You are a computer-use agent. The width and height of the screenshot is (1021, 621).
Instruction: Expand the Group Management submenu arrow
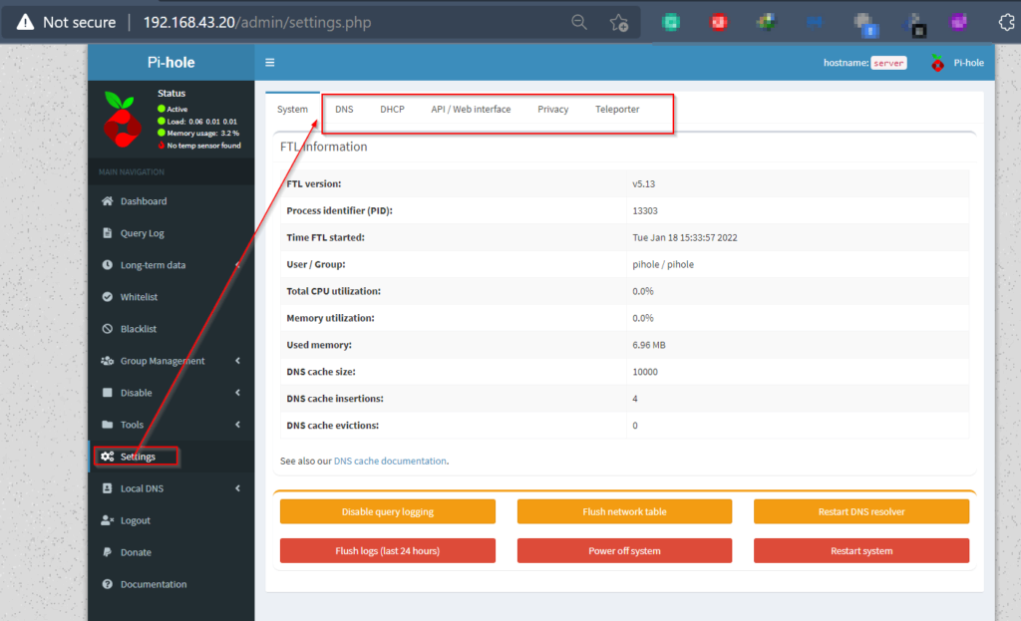[237, 361]
